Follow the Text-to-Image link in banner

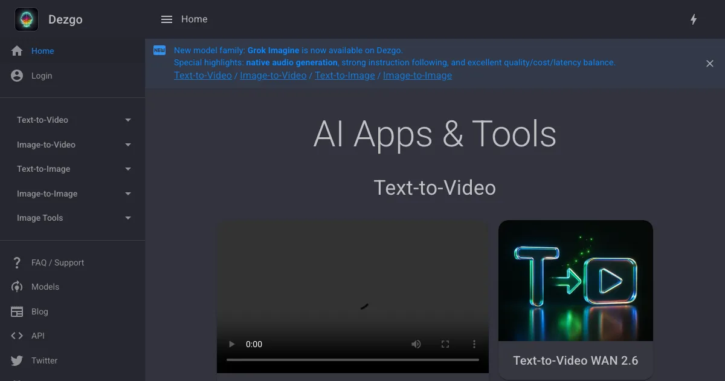(x=344, y=76)
